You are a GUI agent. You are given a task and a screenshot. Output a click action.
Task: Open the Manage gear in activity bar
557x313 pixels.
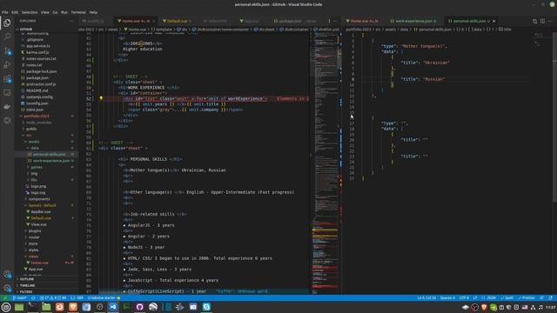(7, 288)
